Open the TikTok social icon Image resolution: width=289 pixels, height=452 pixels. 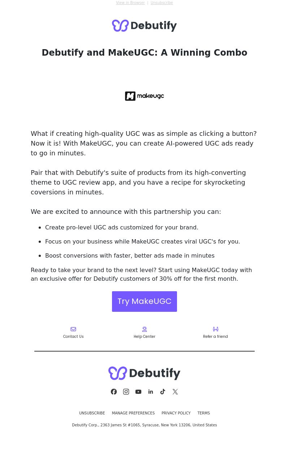click(x=163, y=392)
